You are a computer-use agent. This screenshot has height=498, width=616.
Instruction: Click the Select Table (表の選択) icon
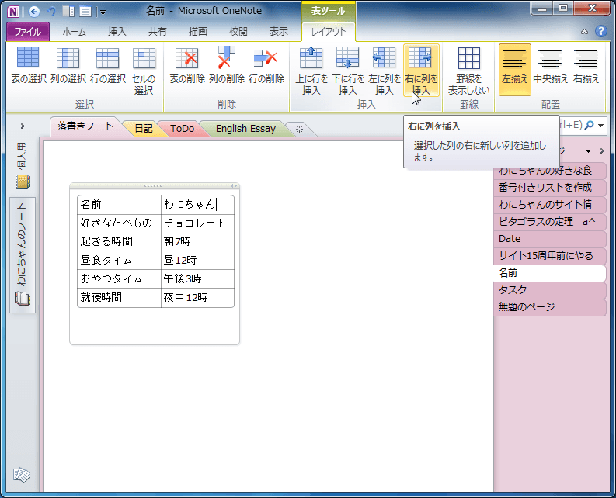point(28,65)
